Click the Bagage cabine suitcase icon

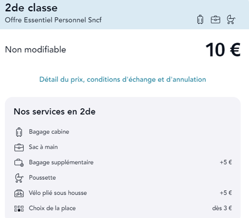click(19, 132)
